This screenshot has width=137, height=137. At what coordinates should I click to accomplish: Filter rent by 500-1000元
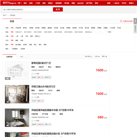(x=28, y=32)
